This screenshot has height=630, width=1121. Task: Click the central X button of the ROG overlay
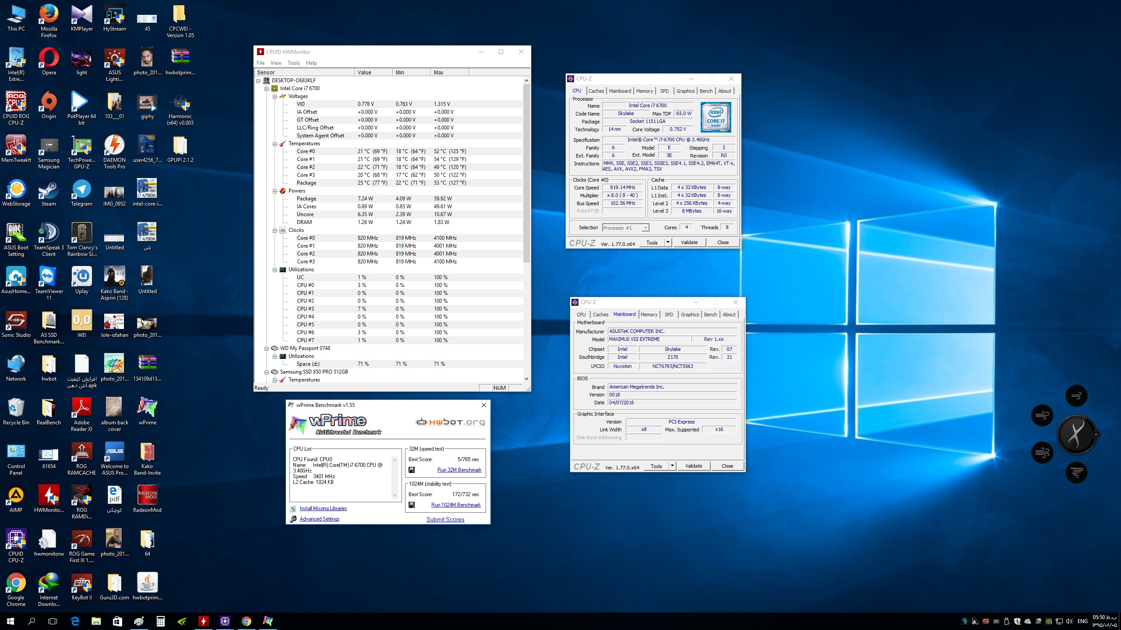click(1076, 434)
